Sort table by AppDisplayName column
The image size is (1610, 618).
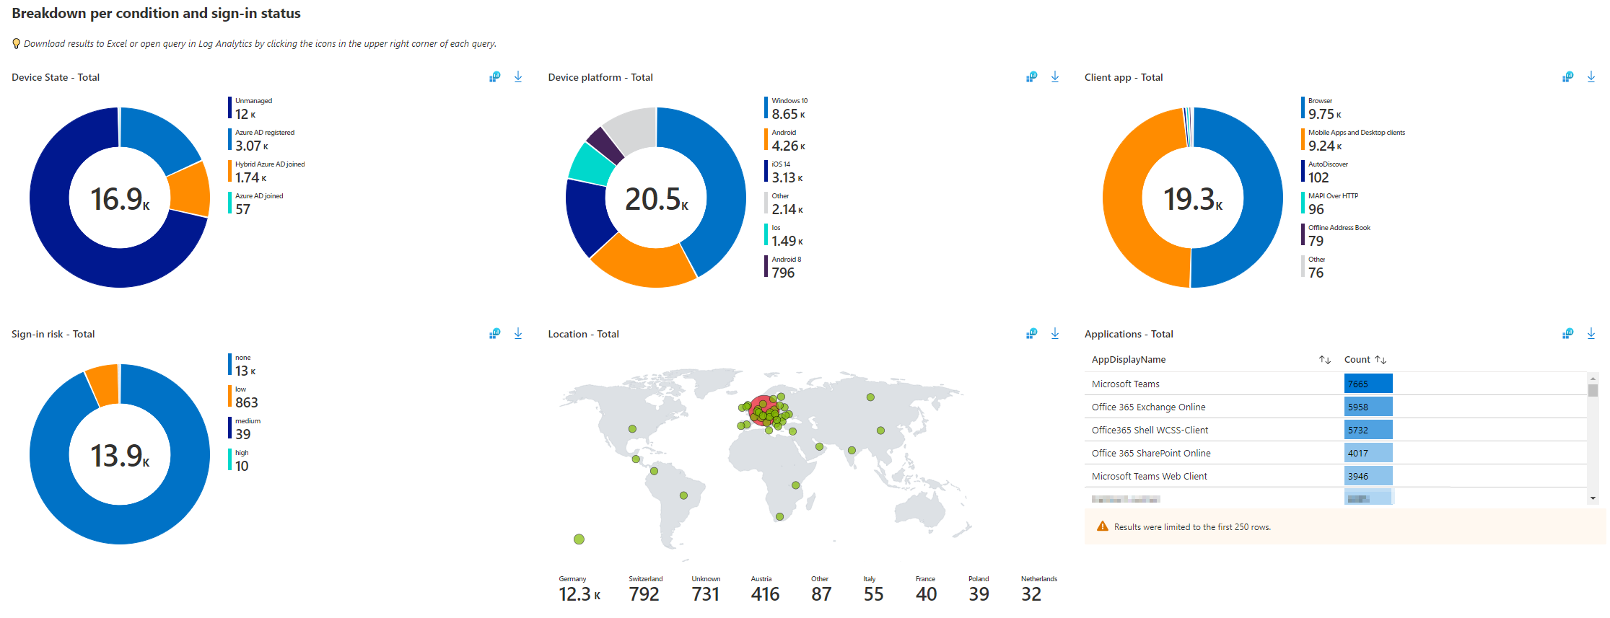(x=1324, y=360)
